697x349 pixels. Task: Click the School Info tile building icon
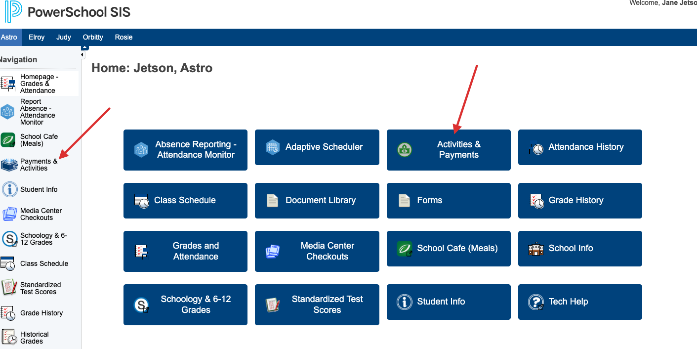[536, 249]
